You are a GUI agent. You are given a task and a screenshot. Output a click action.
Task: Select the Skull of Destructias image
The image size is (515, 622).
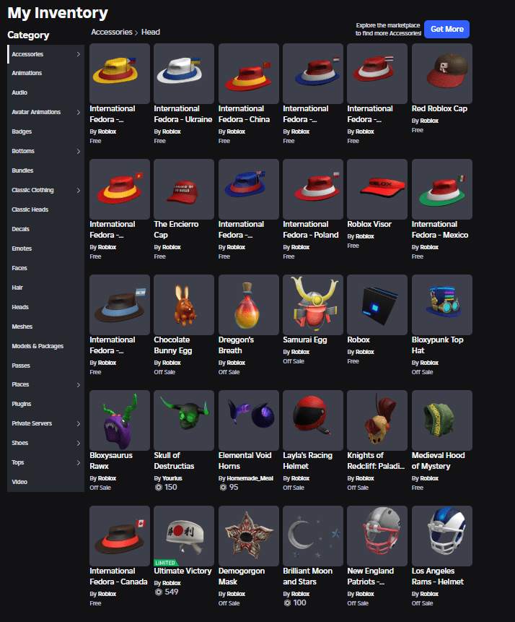coord(184,420)
